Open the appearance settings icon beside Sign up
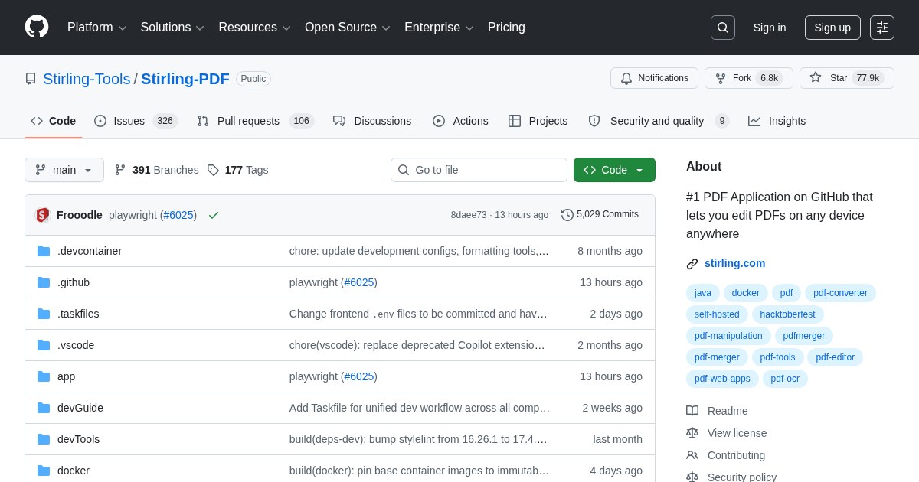This screenshot has height=482, width=919. tap(882, 28)
